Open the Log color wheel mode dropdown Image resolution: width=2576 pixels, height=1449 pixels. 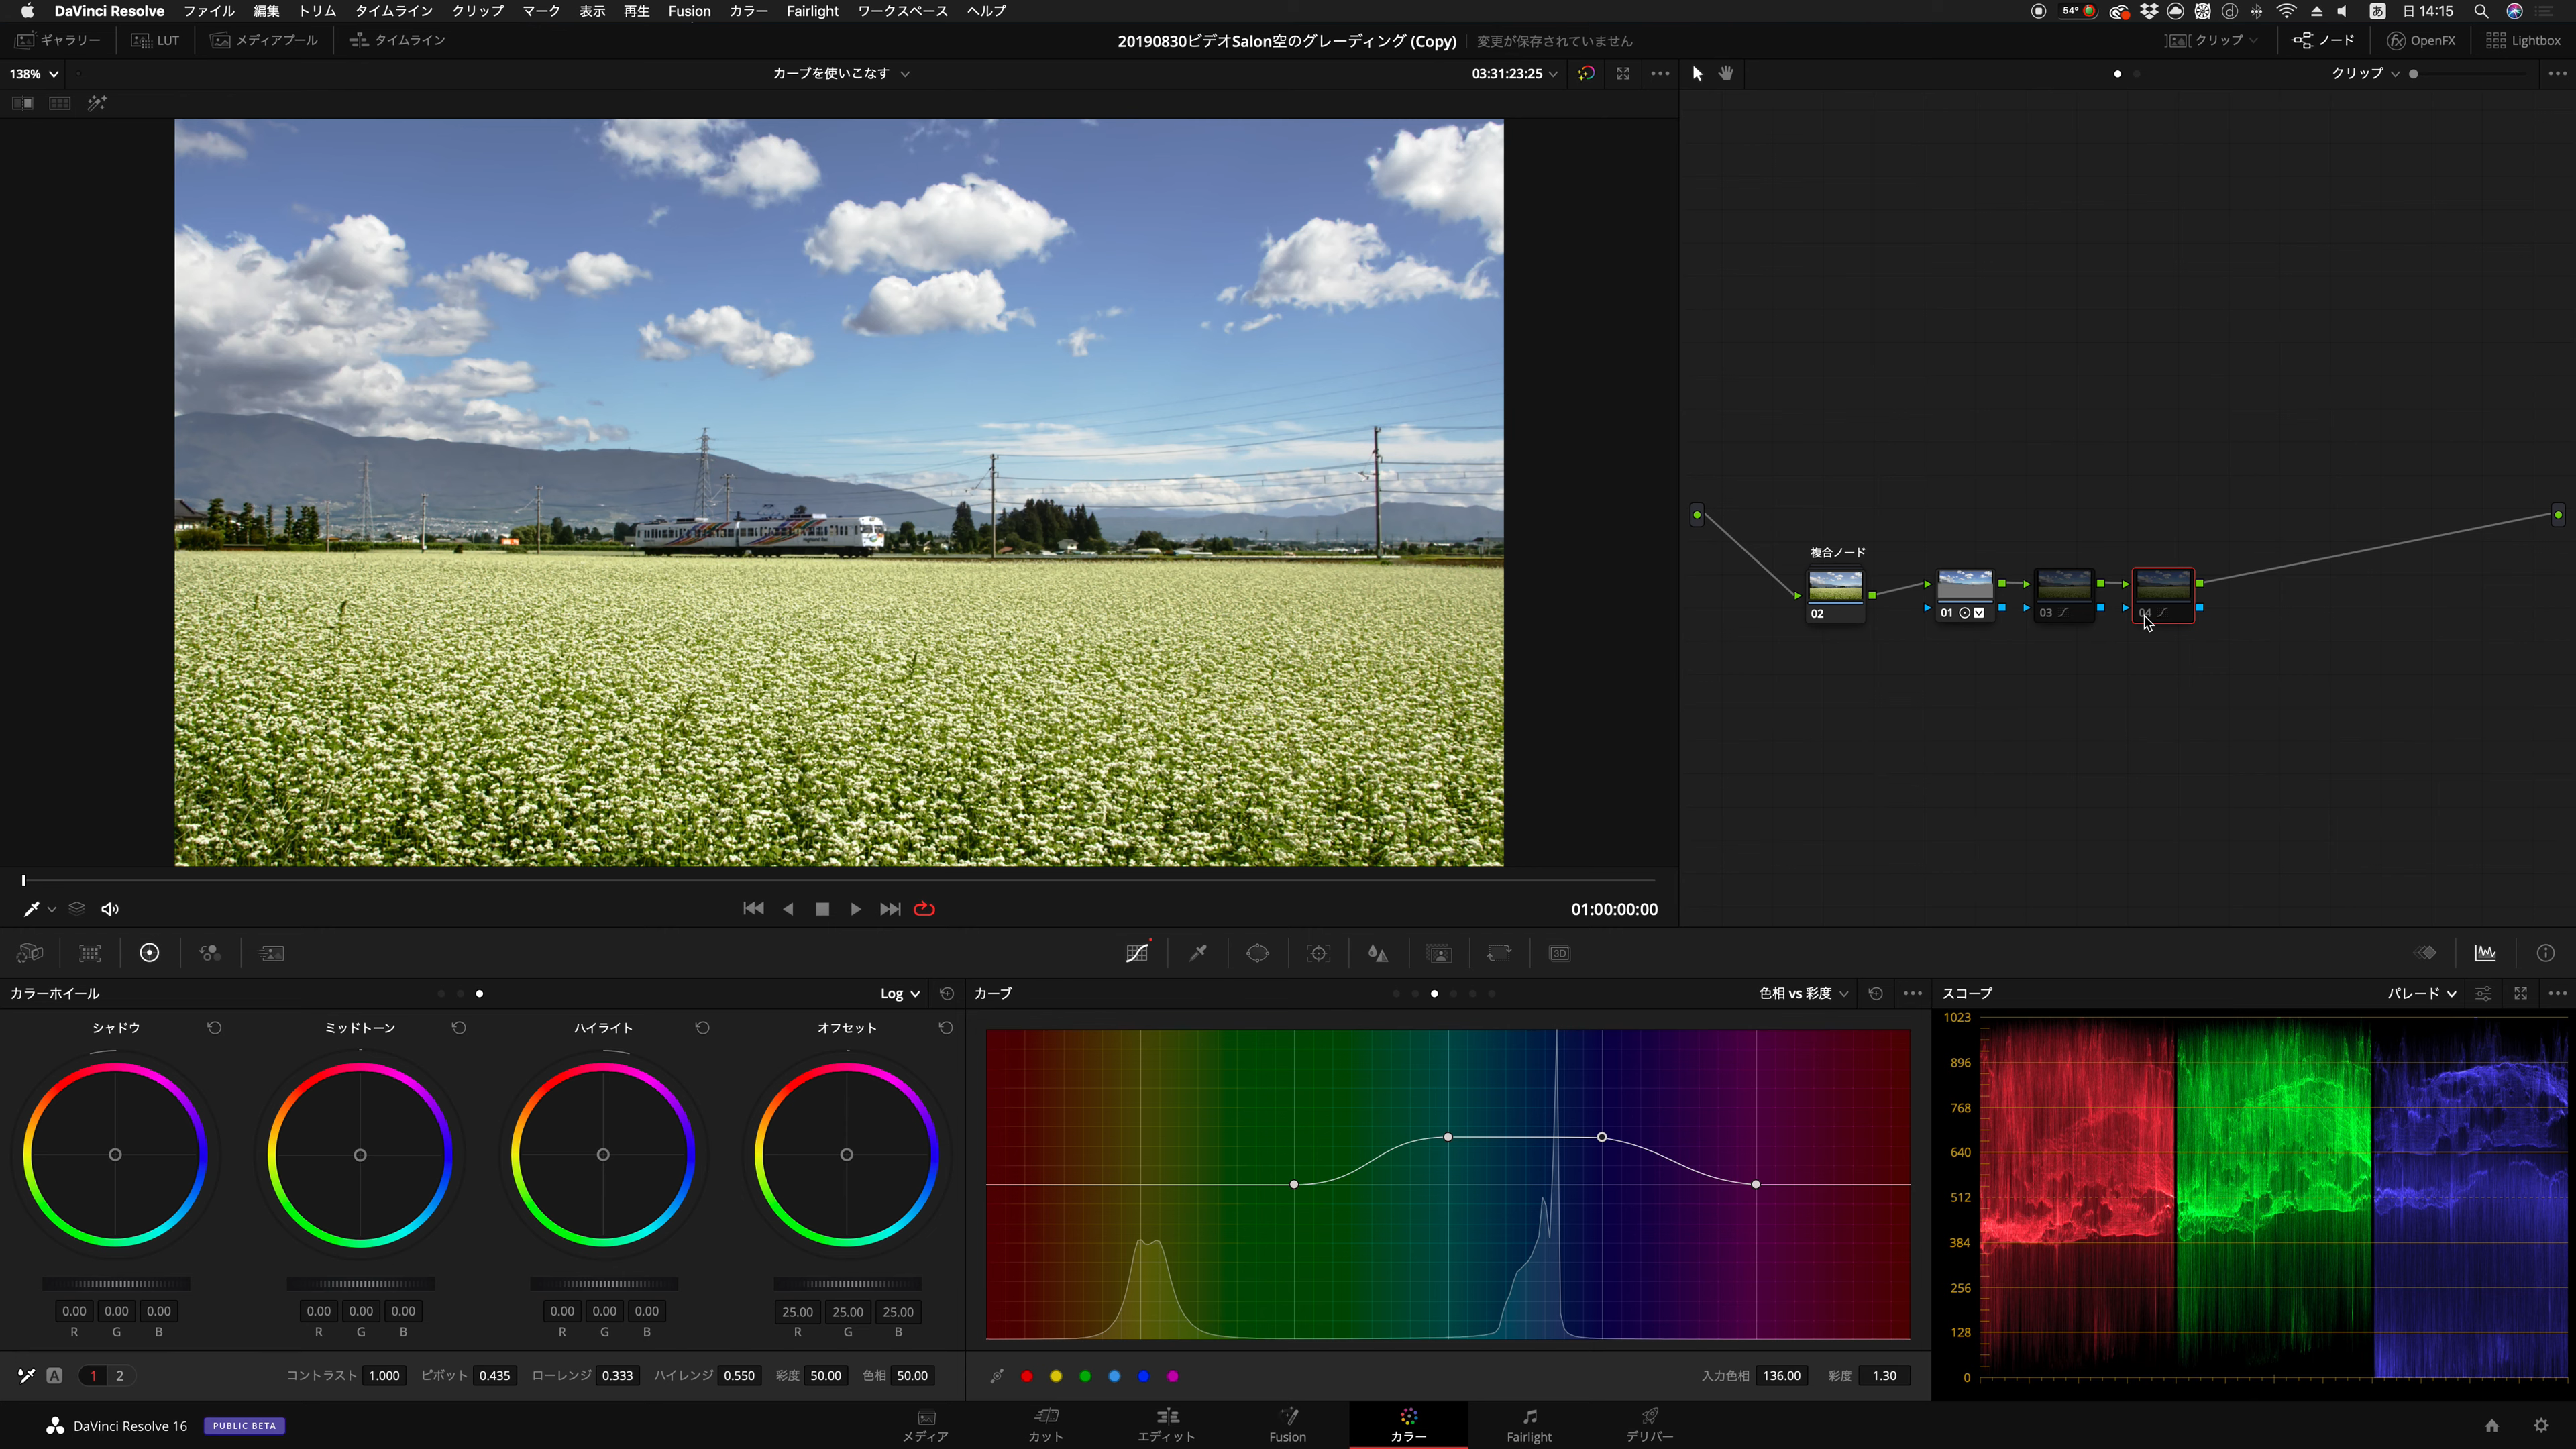tap(899, 993)
